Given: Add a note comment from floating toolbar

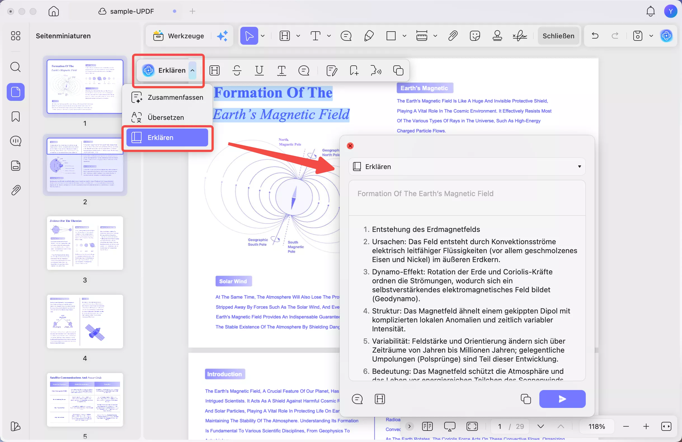Looking at the screenshot, I should pyautogui.click(x=304, y=70).
